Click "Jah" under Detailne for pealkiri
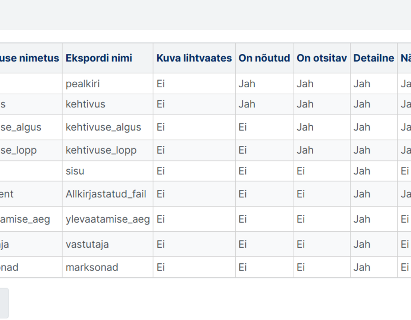 [x=362, y=84]
